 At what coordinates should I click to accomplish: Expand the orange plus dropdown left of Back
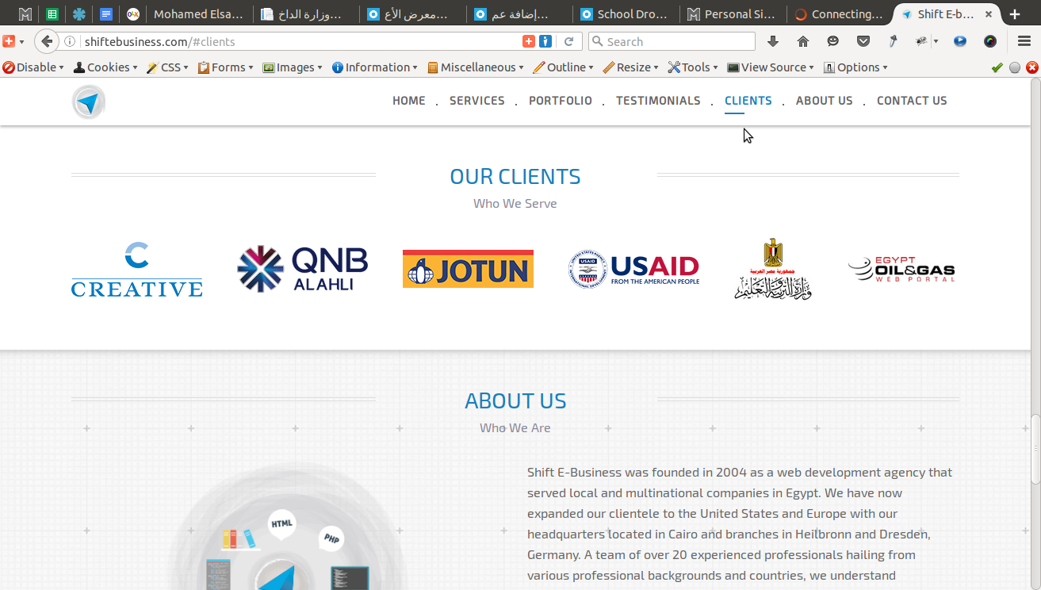pos(21,41)
